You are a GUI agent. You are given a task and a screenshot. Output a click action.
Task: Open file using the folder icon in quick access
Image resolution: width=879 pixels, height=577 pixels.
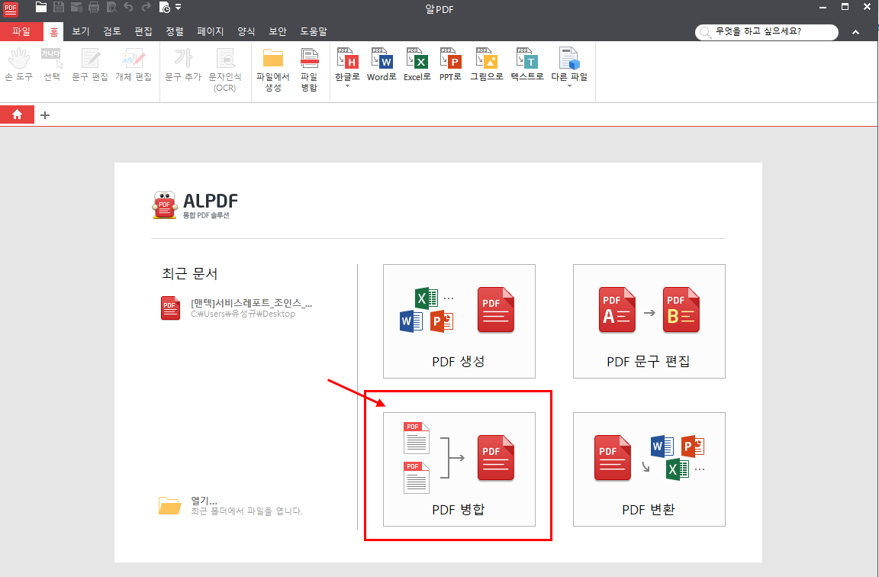click(41, 8)
